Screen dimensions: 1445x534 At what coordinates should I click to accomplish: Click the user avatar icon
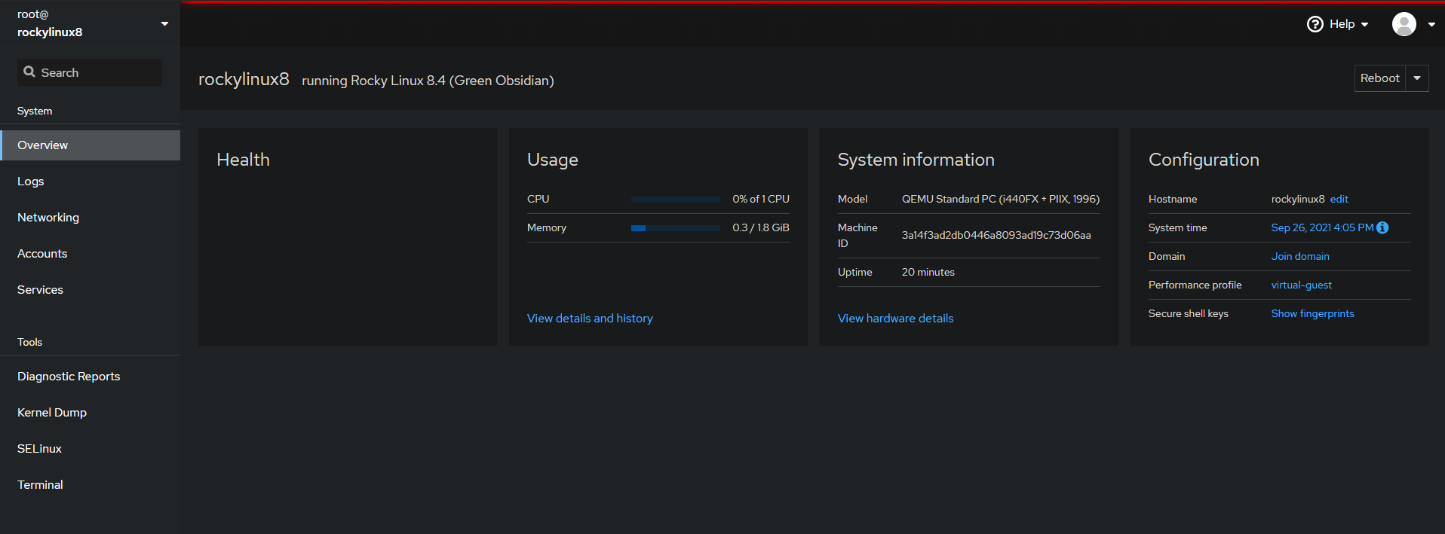pos(1404,24)
